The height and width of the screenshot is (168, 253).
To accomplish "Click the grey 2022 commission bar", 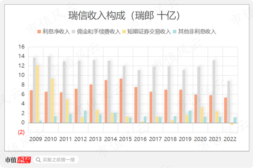I will (x=229, y=102).
